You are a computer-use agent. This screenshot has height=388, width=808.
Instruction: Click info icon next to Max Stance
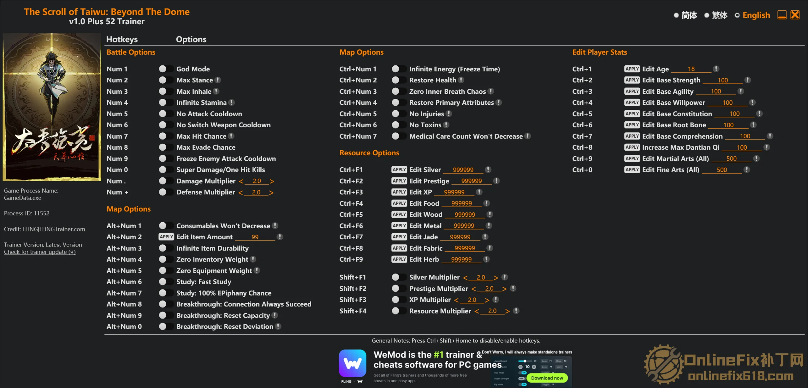pos(218,80)
